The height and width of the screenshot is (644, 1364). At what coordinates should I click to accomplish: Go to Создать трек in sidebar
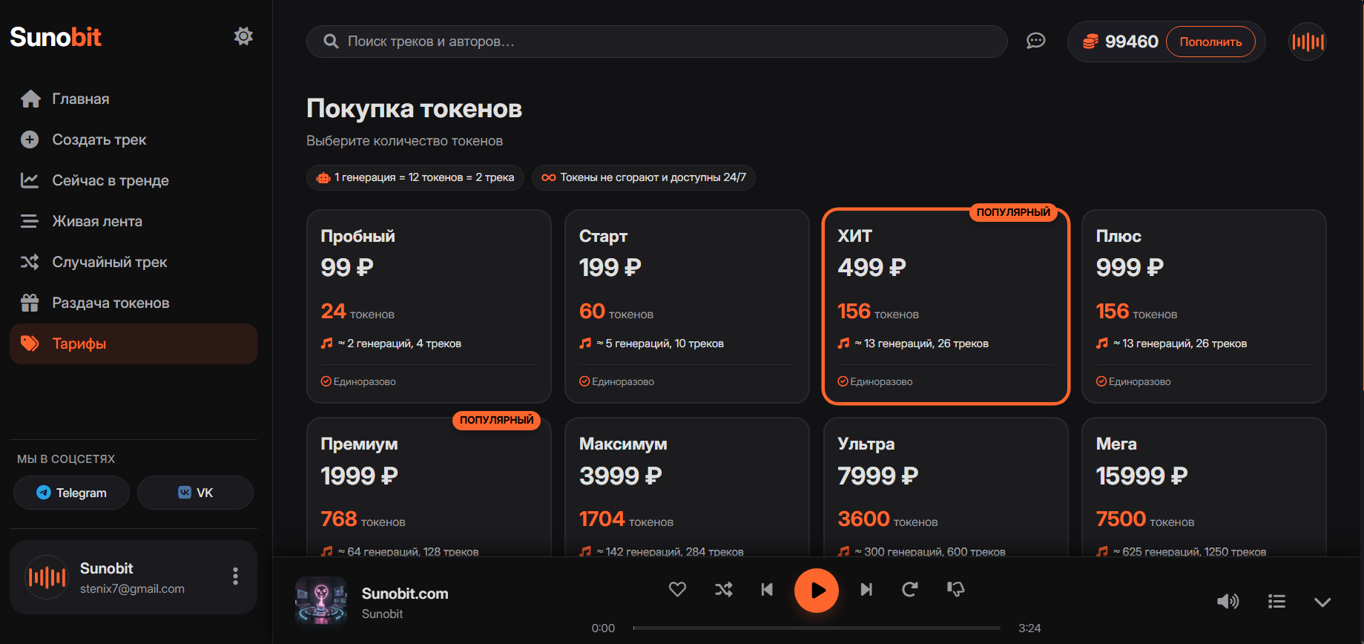coord(99,139)
